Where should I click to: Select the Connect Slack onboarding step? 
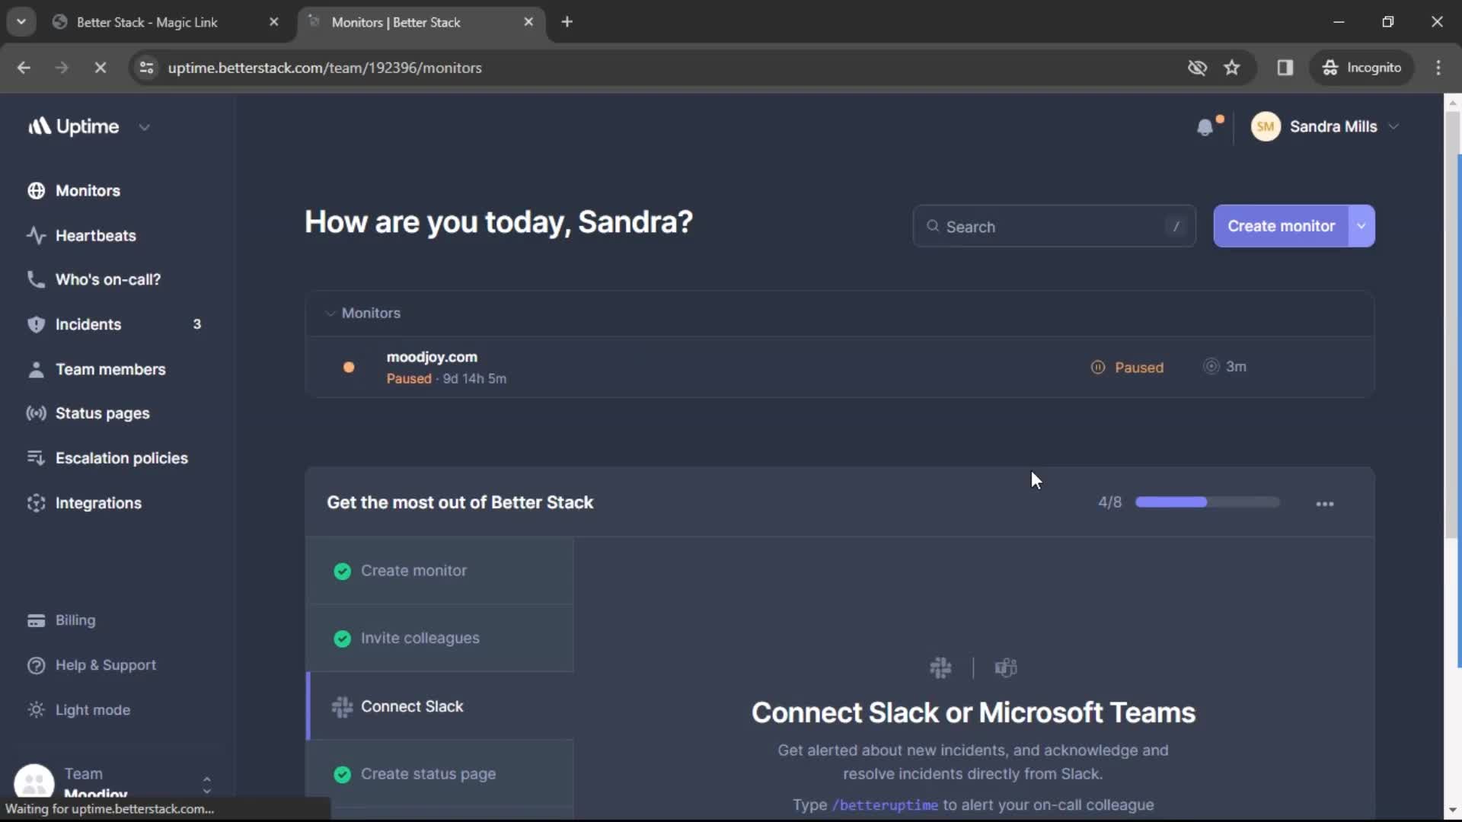click(440, 706)
